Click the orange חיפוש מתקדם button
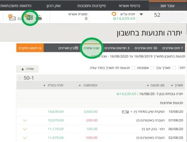This screenshot has height=142, width=187. [x=30, y=48]
